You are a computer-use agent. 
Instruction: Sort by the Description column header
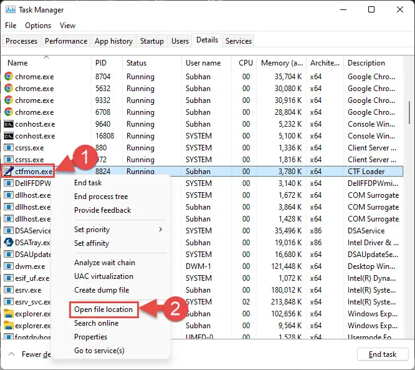point(373,63)
